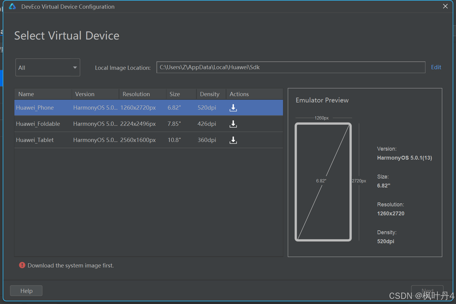Select the Huawei_Phone device row
This screenshot has width=456, height=304.
pos(35,108)
